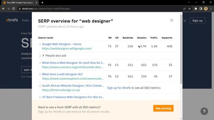This screenshot has height=120, width=214.
Task: Click the 361 backlinks value
Action: (130, 76)
